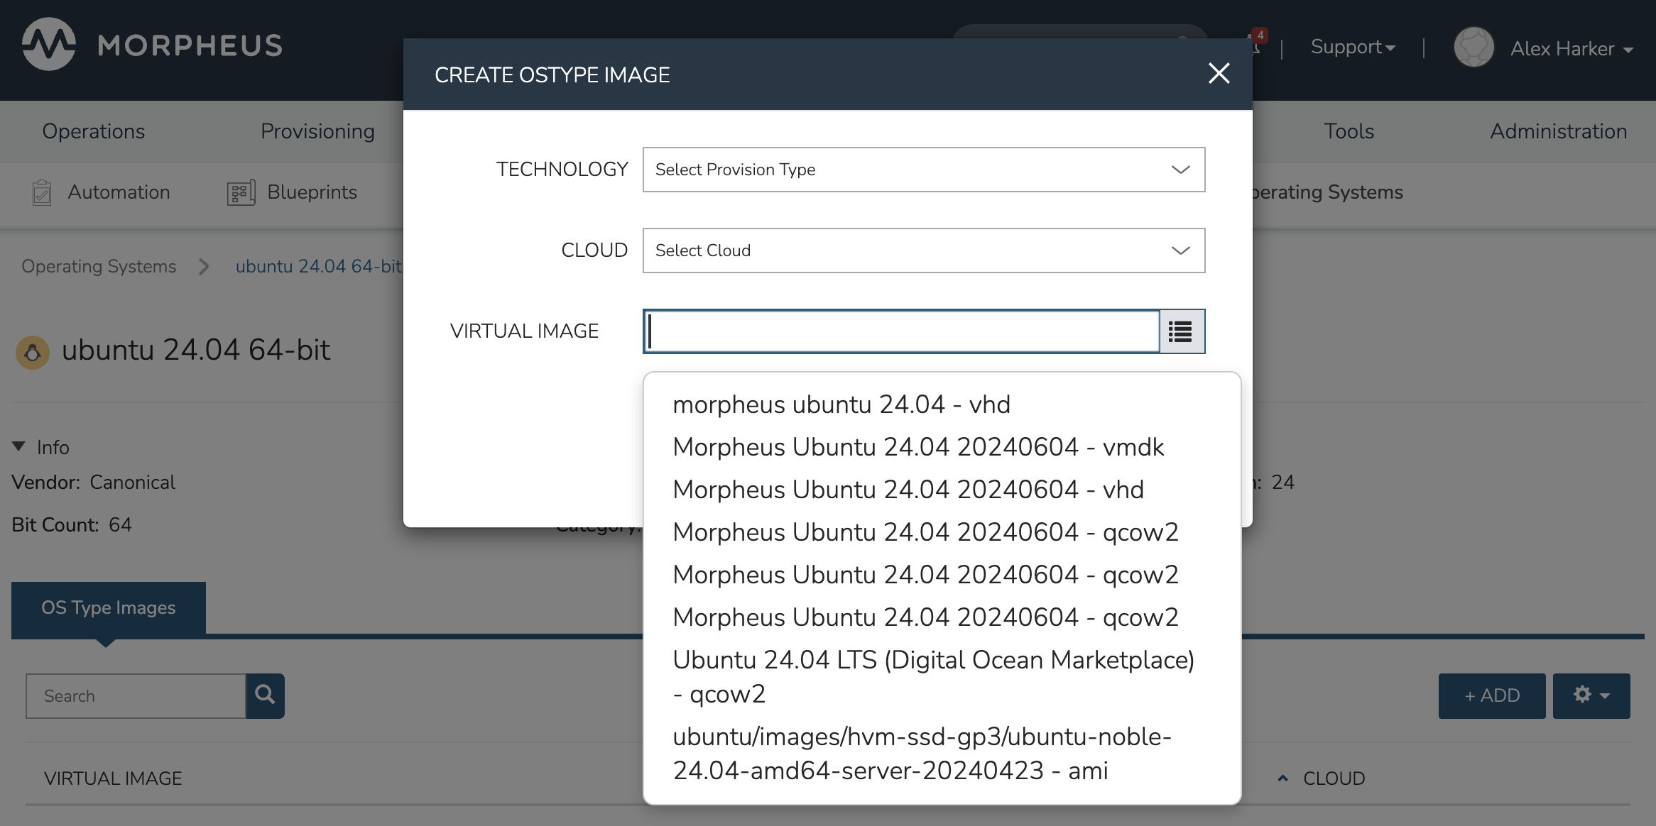This screenshot has height=826, width=1656.
Task: Open the Operations menu
Action: [x=93, y=131]
